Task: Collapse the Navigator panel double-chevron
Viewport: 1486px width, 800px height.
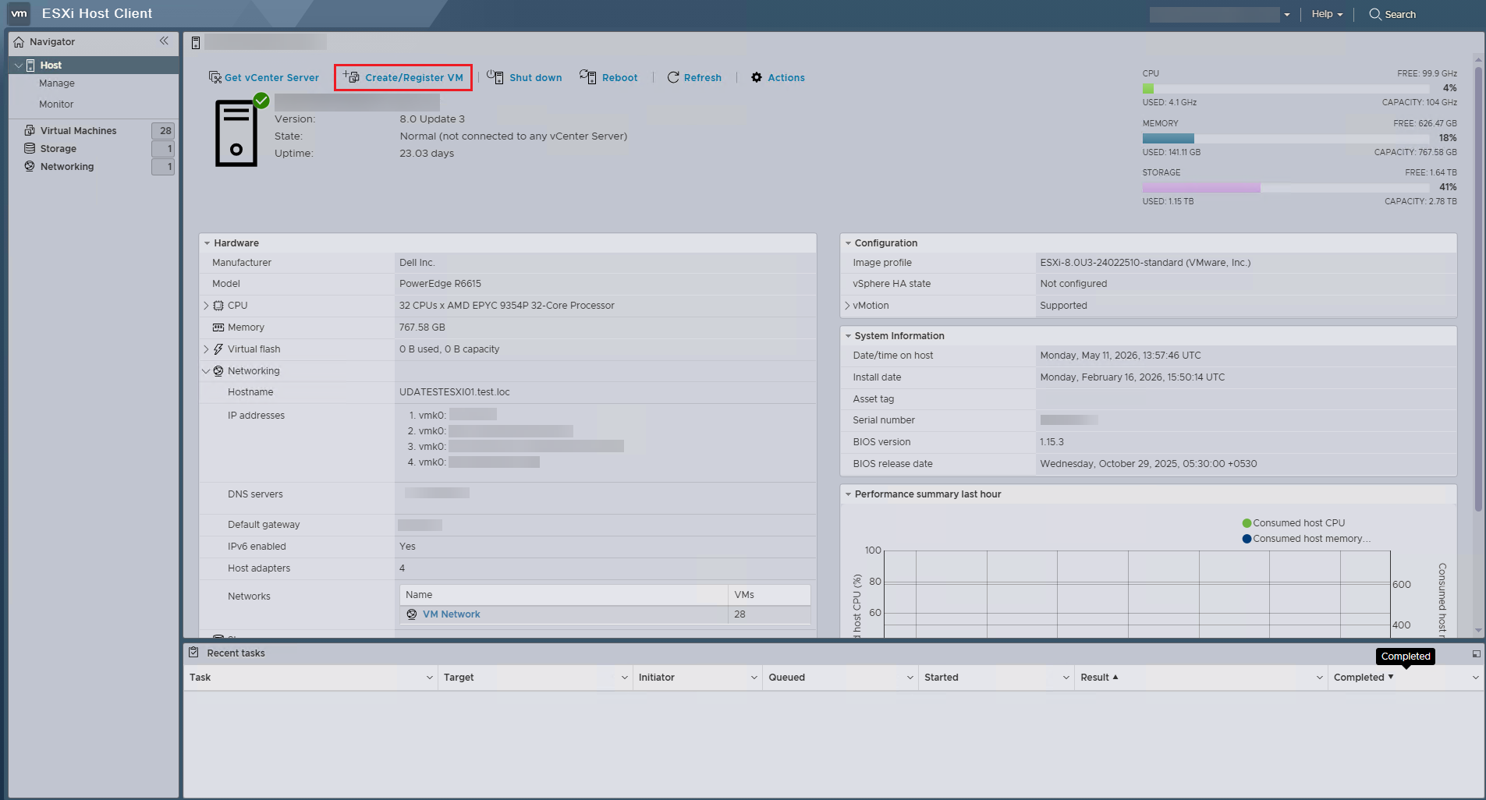Action: click(164, 41)
